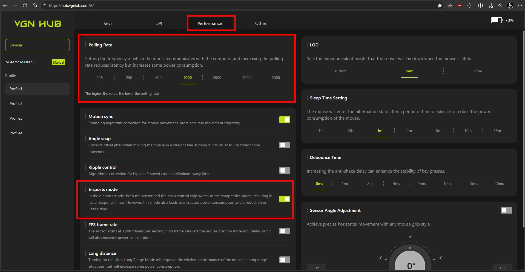Enable the Ripple control switch

(x=285, y=170)
